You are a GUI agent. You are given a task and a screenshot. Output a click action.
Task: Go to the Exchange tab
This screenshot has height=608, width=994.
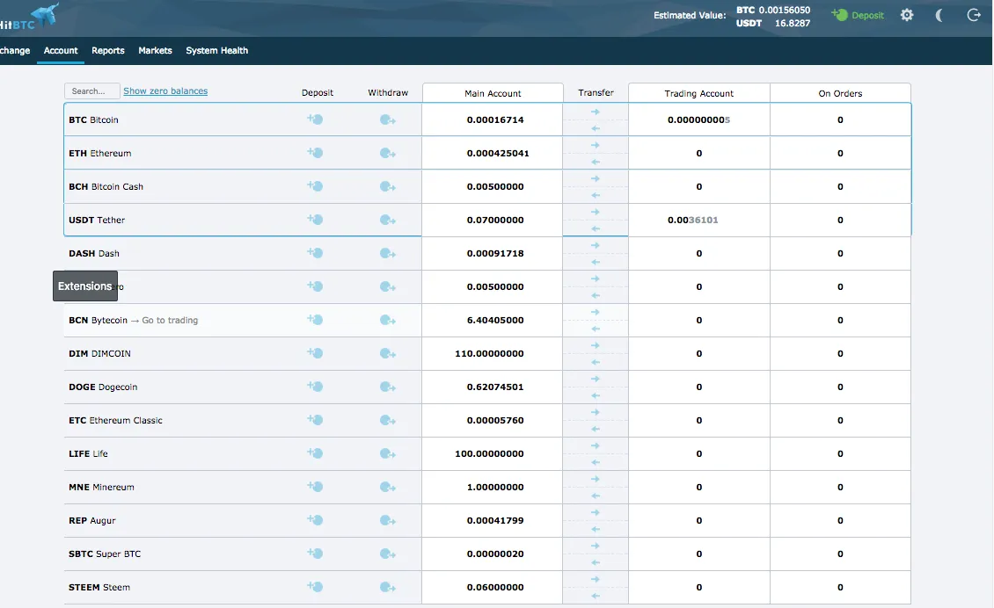pyautogui.click(x=15, y=51)
